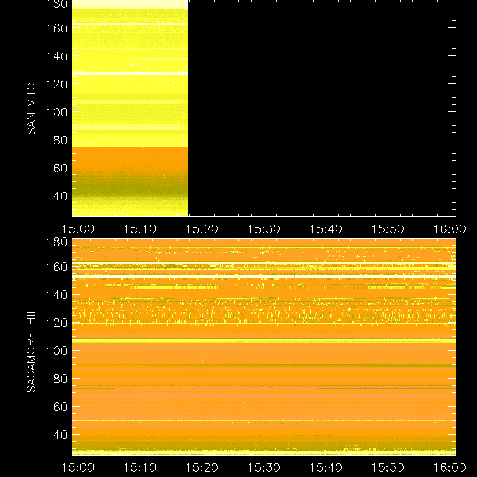
Task: Click the 80 tick label on Sagamore Hill plot
Action: click(x=60, y=379)
